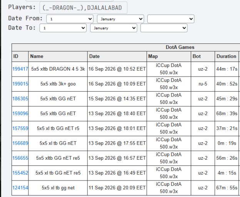Open the Date To day dropdown
Screen dimensions: 240x197
63,28
